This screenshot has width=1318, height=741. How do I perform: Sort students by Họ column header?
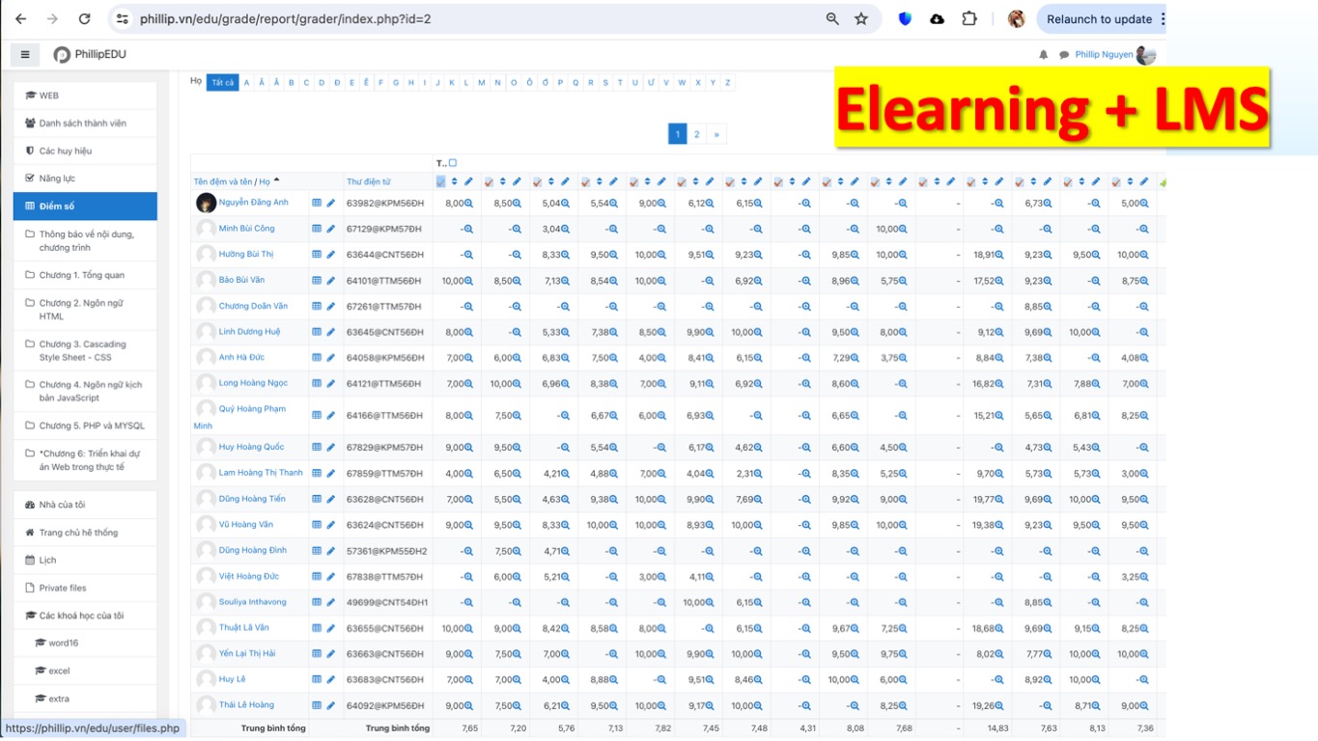pyautogui.click(x=265, y=181)
